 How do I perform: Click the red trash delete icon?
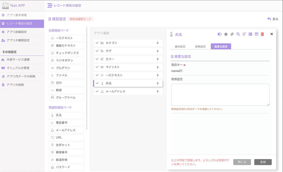262,34
